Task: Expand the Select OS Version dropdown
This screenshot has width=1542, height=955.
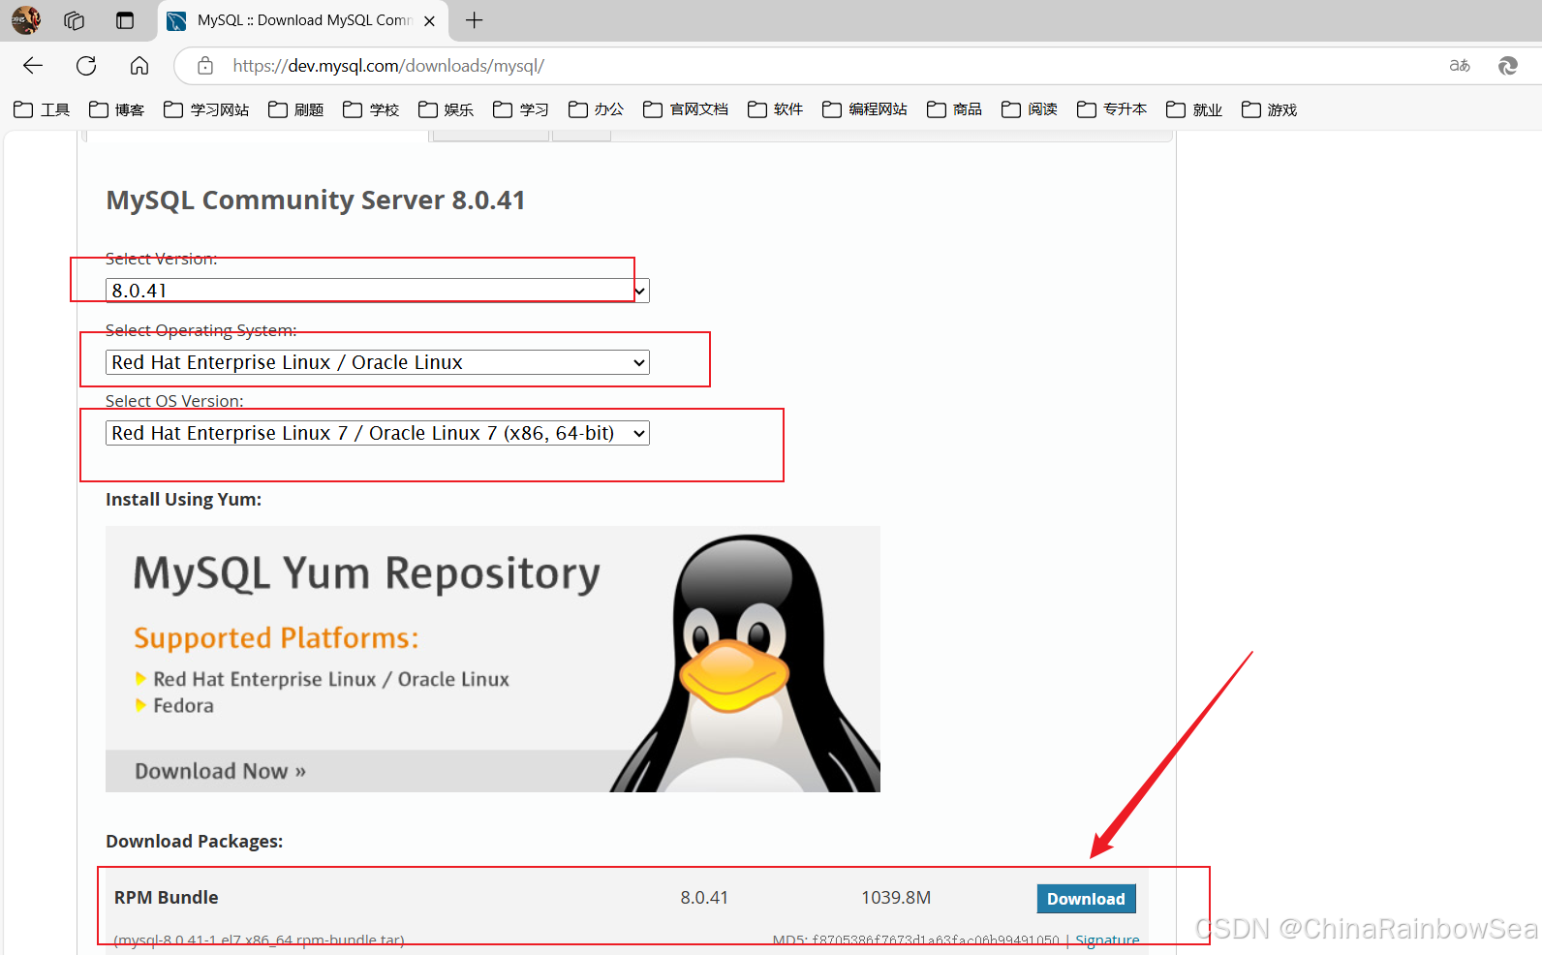Action: [x=377, y=433]
